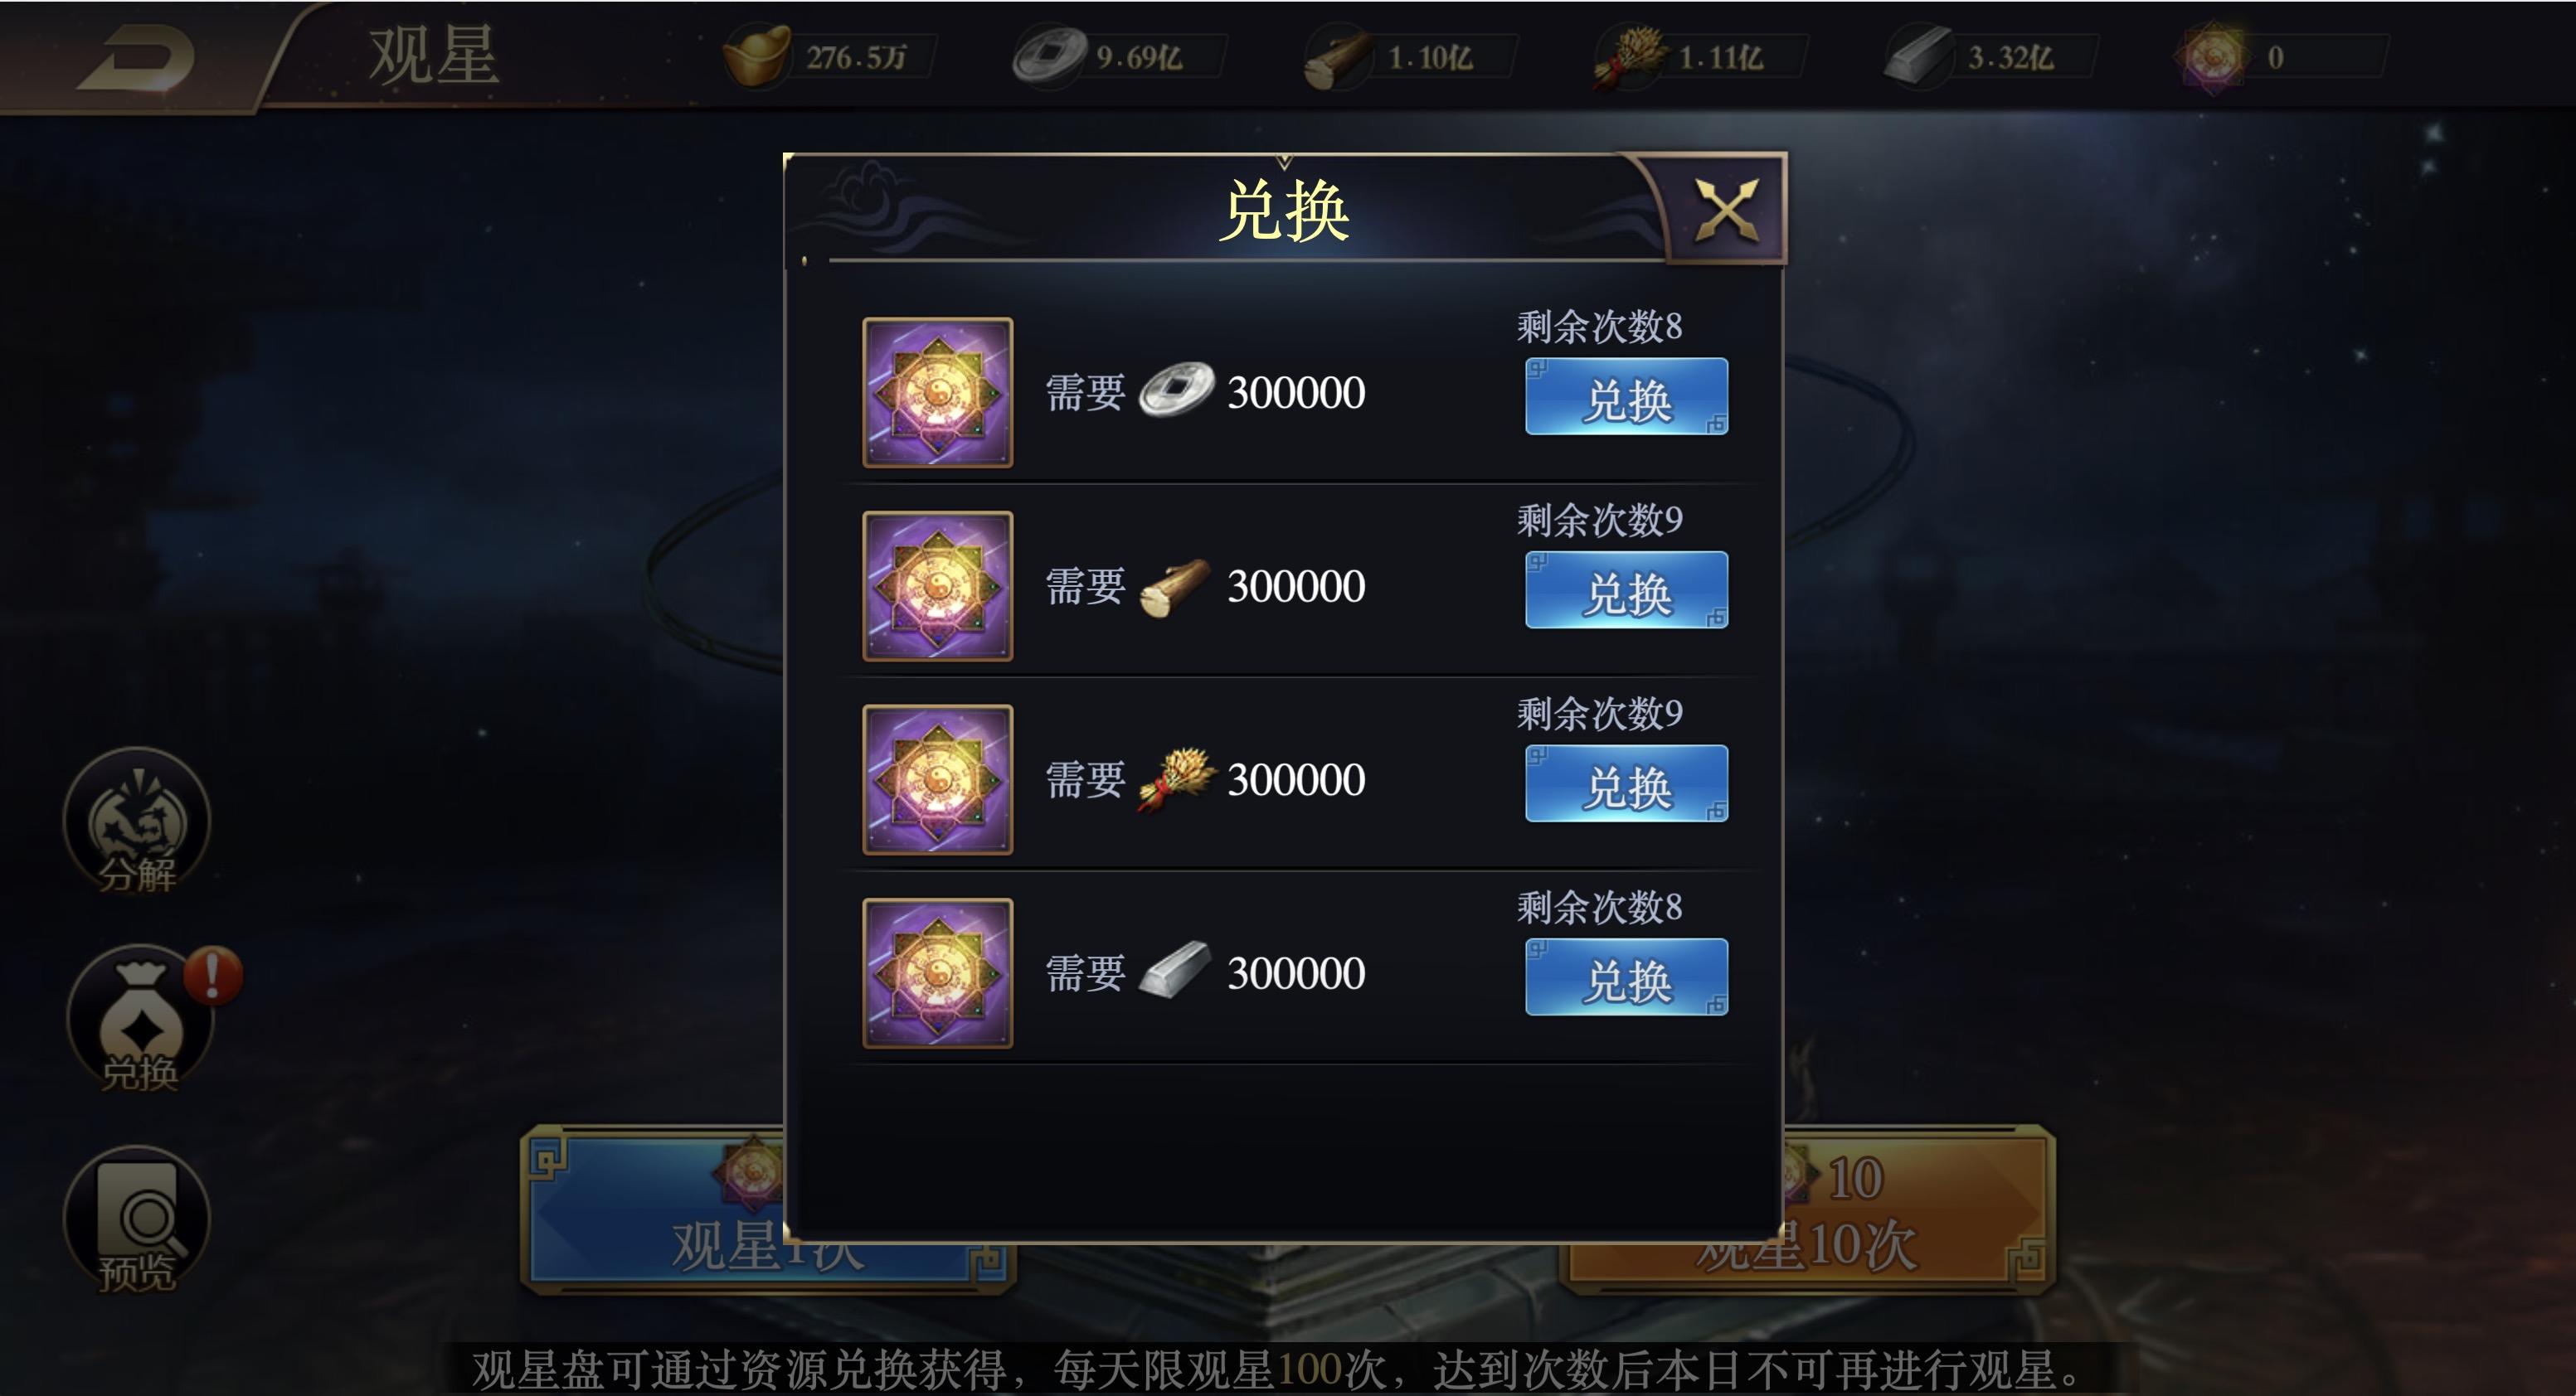Viewport: 2576px width, 1396px height.
Task: Exchange star disk using iron
Action: pyautogui.click(x=1626, y=977)
